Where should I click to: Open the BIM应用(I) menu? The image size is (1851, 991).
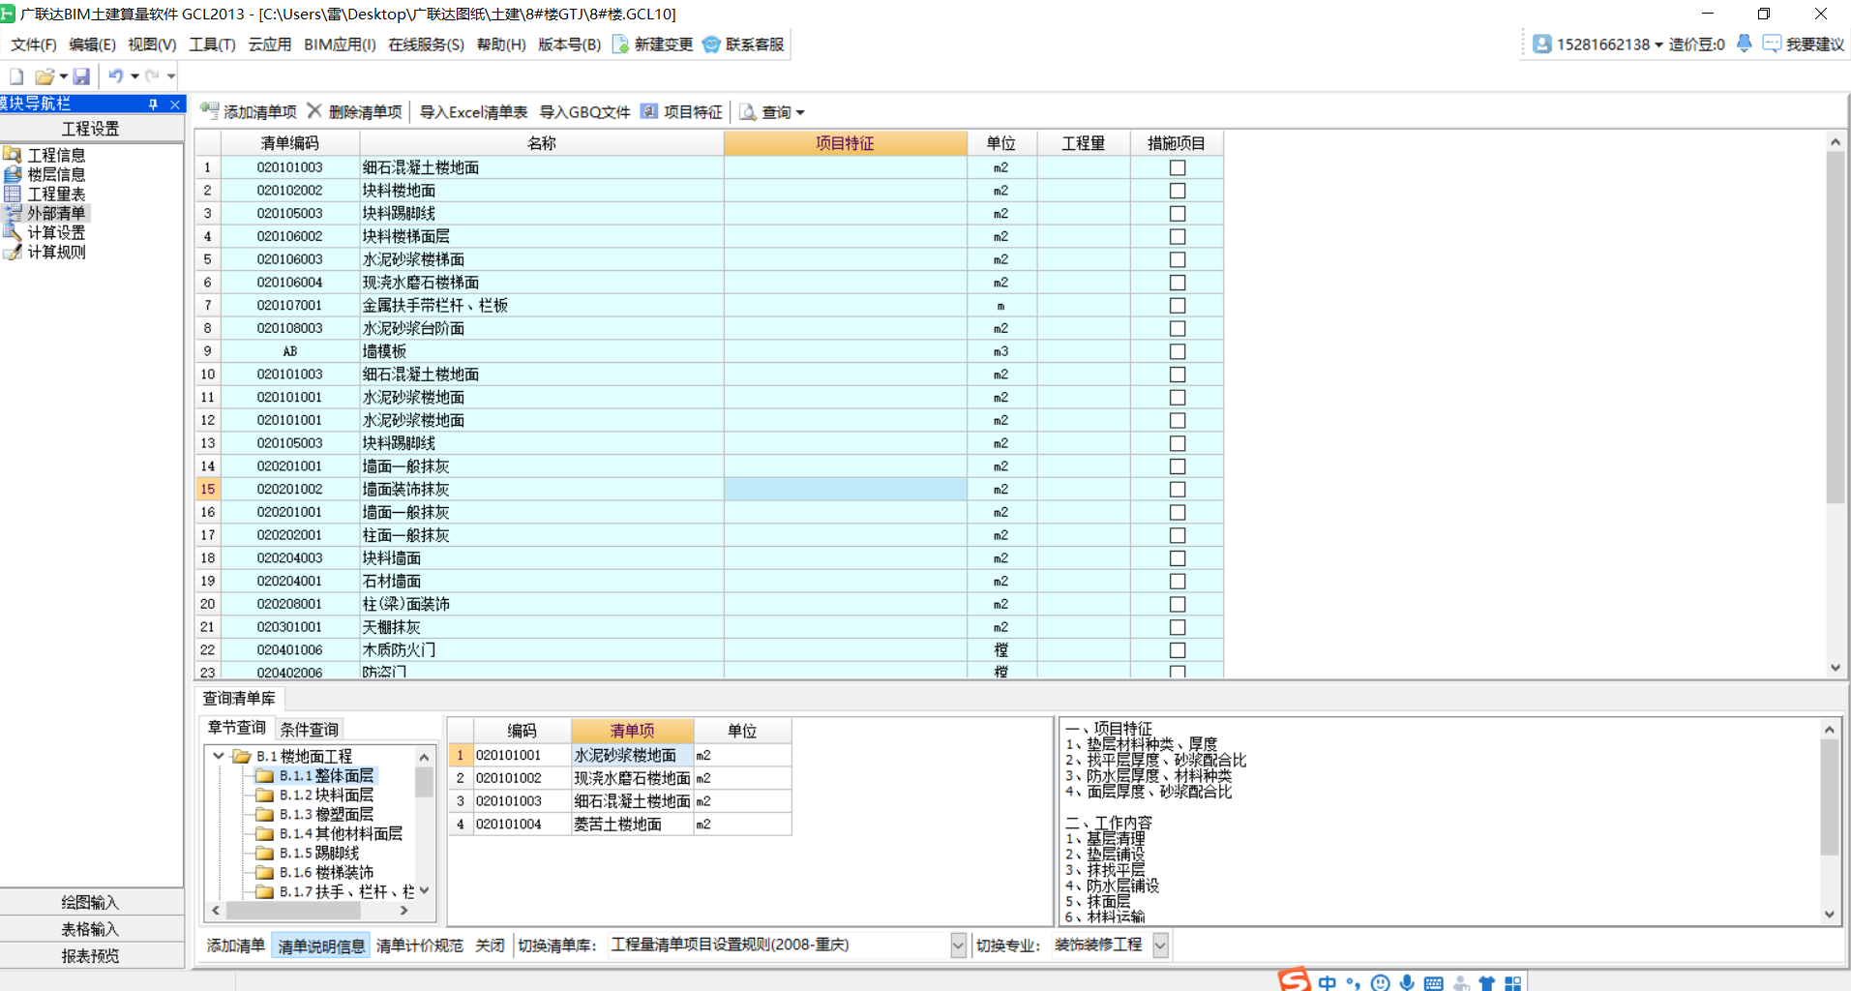click(x=340, y=45)
